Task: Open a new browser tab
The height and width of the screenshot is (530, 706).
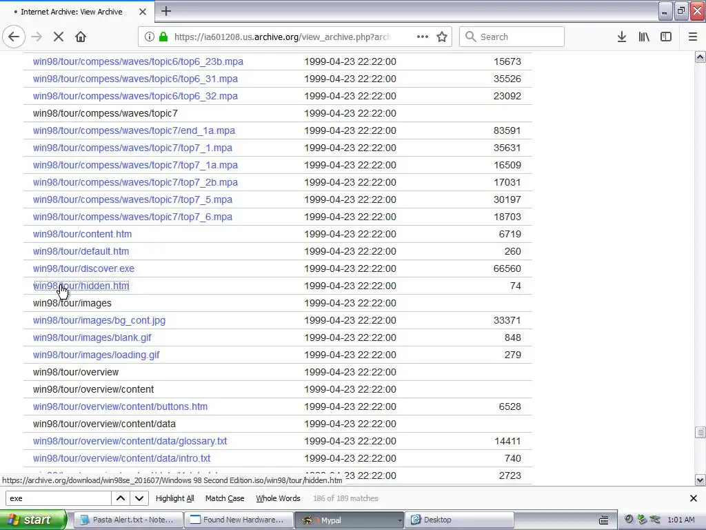Action: [x=166, y=11]
